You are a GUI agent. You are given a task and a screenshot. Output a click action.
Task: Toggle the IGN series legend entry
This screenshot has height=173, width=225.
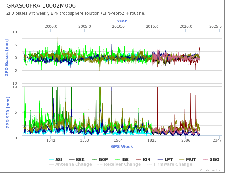pyautogui.click(x=143, y=160)
